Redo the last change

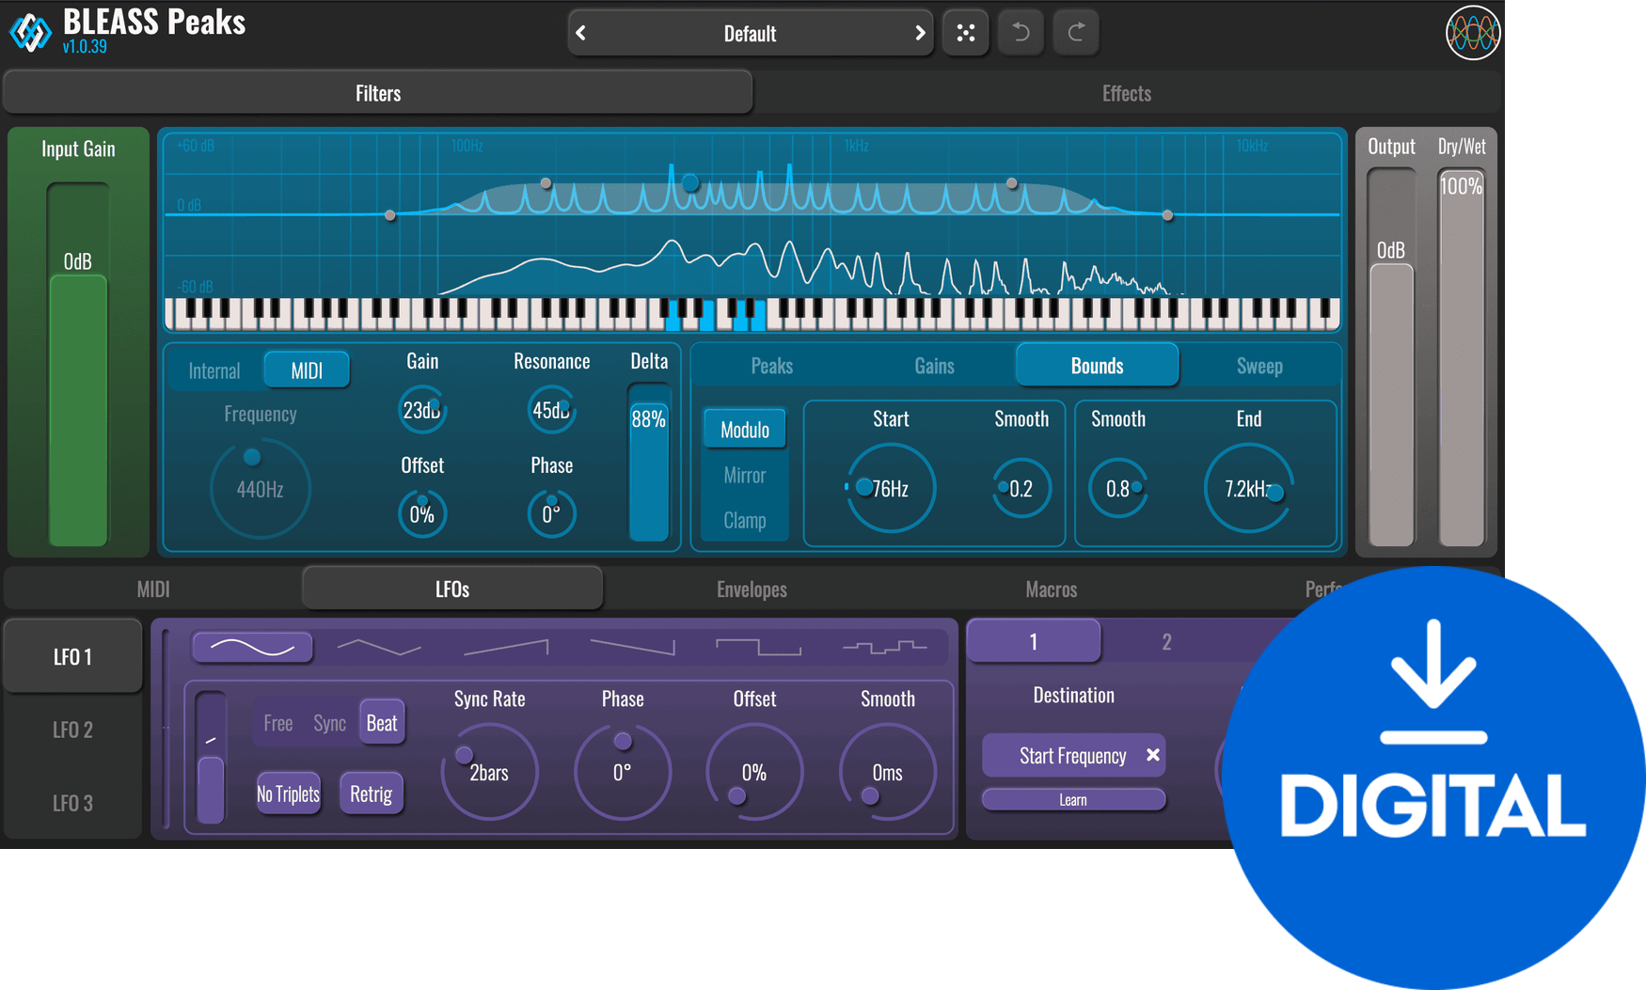click(1076, 33)
